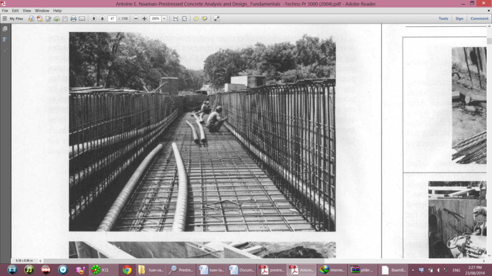This screenshot has height=276, width=492.
Task: Open the Help menu
Action: (x=57, y=11)
